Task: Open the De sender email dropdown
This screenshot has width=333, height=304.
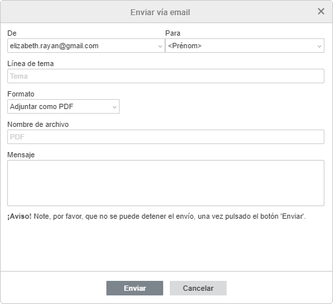Action: coord(86,46)
